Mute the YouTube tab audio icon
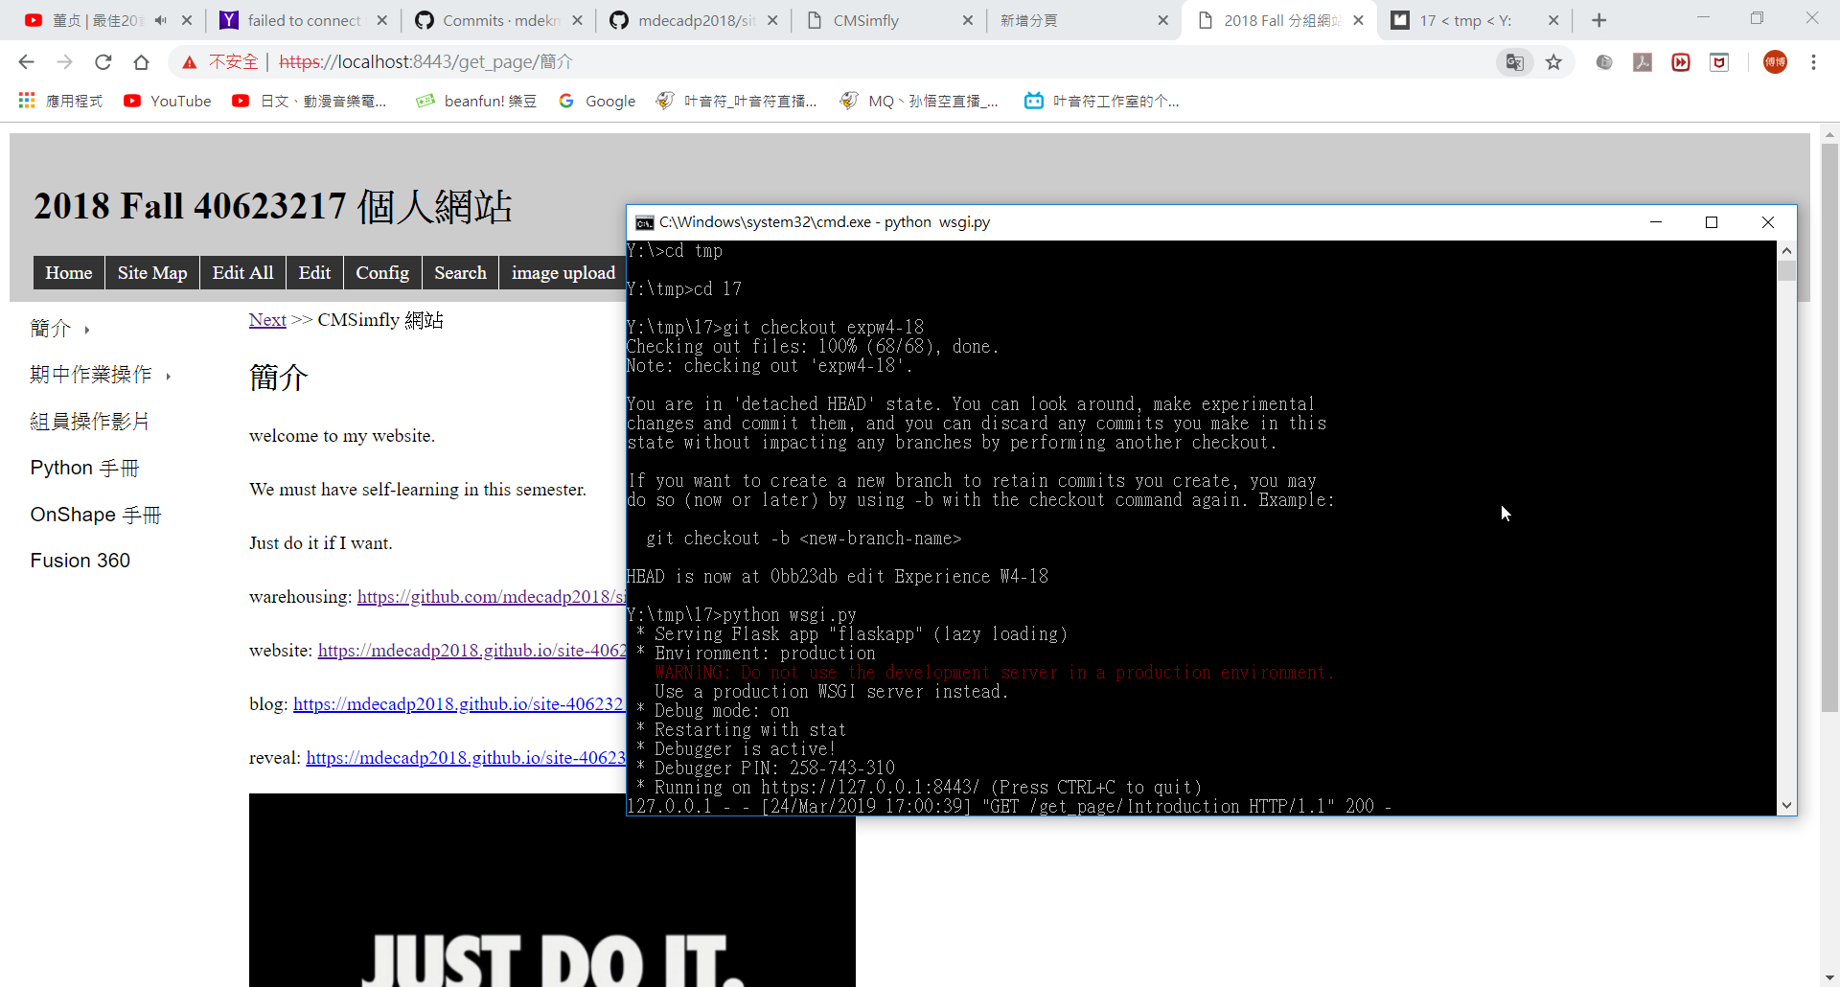 [160, 20]
